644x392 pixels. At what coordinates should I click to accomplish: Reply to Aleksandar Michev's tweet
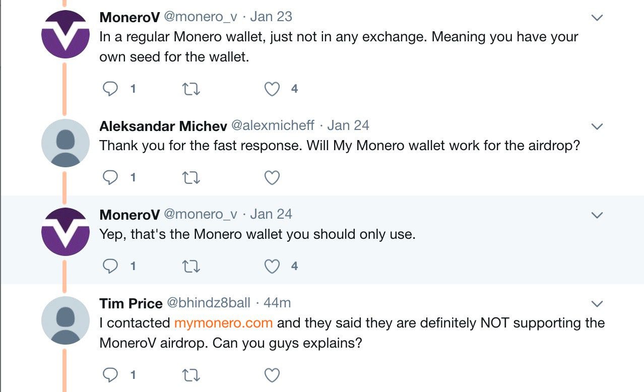click(110, 177)
